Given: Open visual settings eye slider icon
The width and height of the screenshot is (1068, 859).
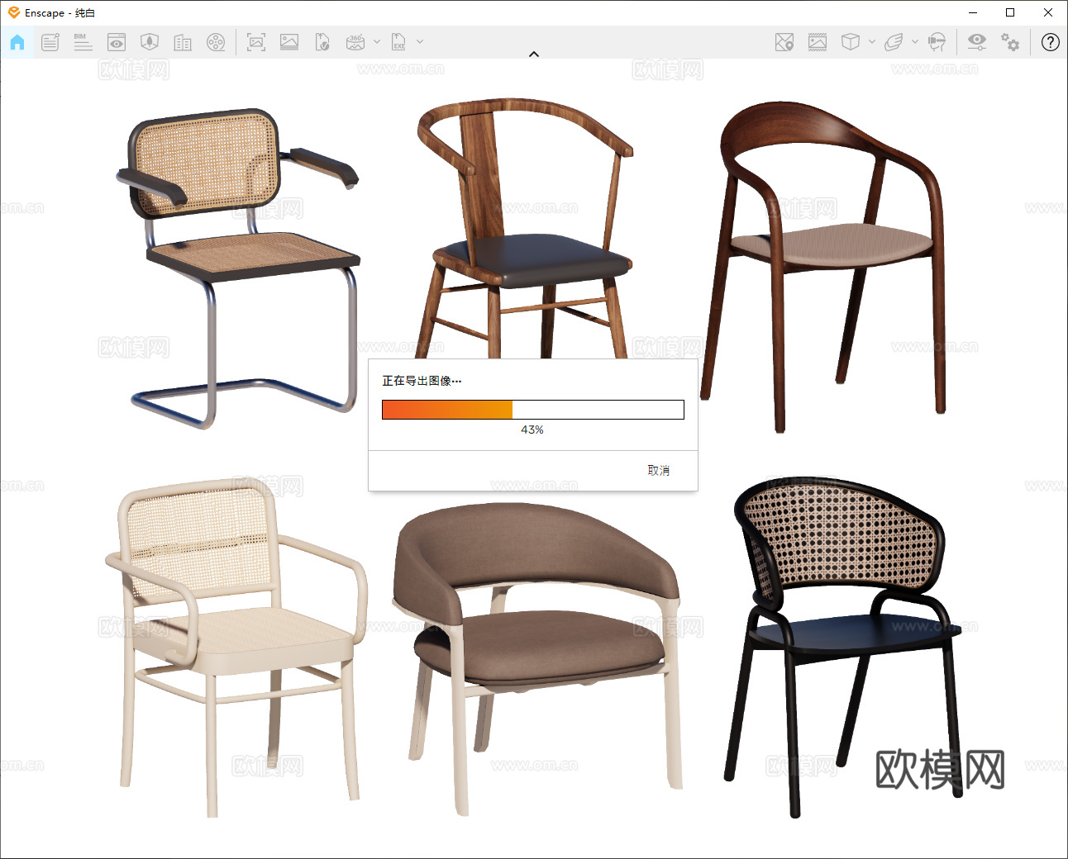Looking at the screenshot, I should (977, 42).
